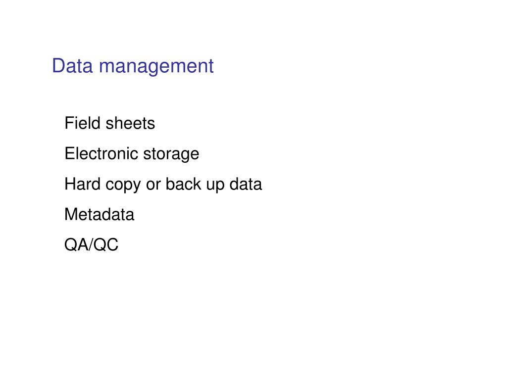Click the word 'Electronic'

pyautogui.click(x=101, y=153)
